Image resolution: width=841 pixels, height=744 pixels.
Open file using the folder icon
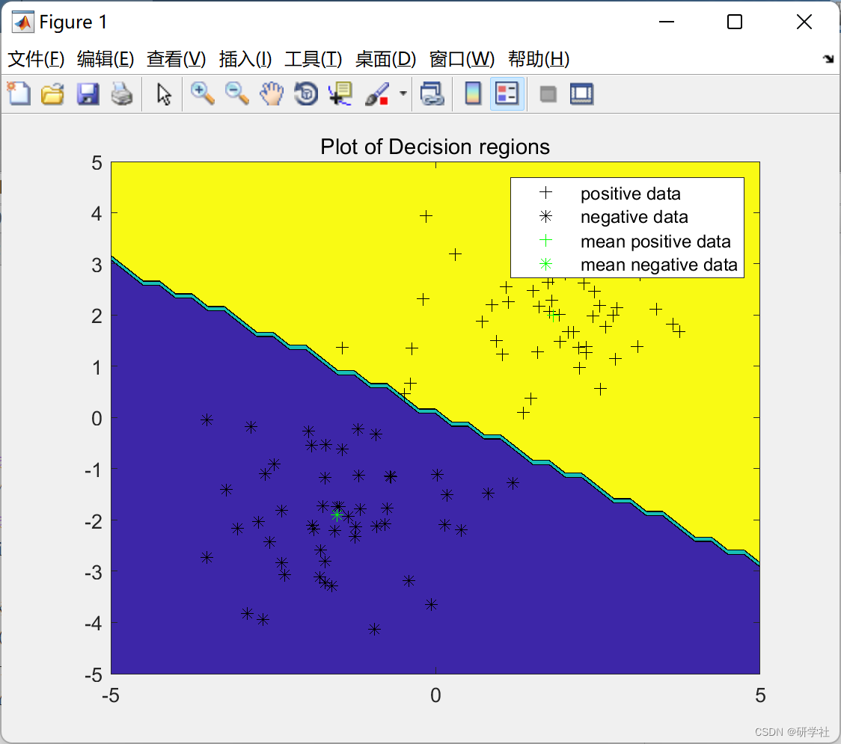tap(52, 93)
